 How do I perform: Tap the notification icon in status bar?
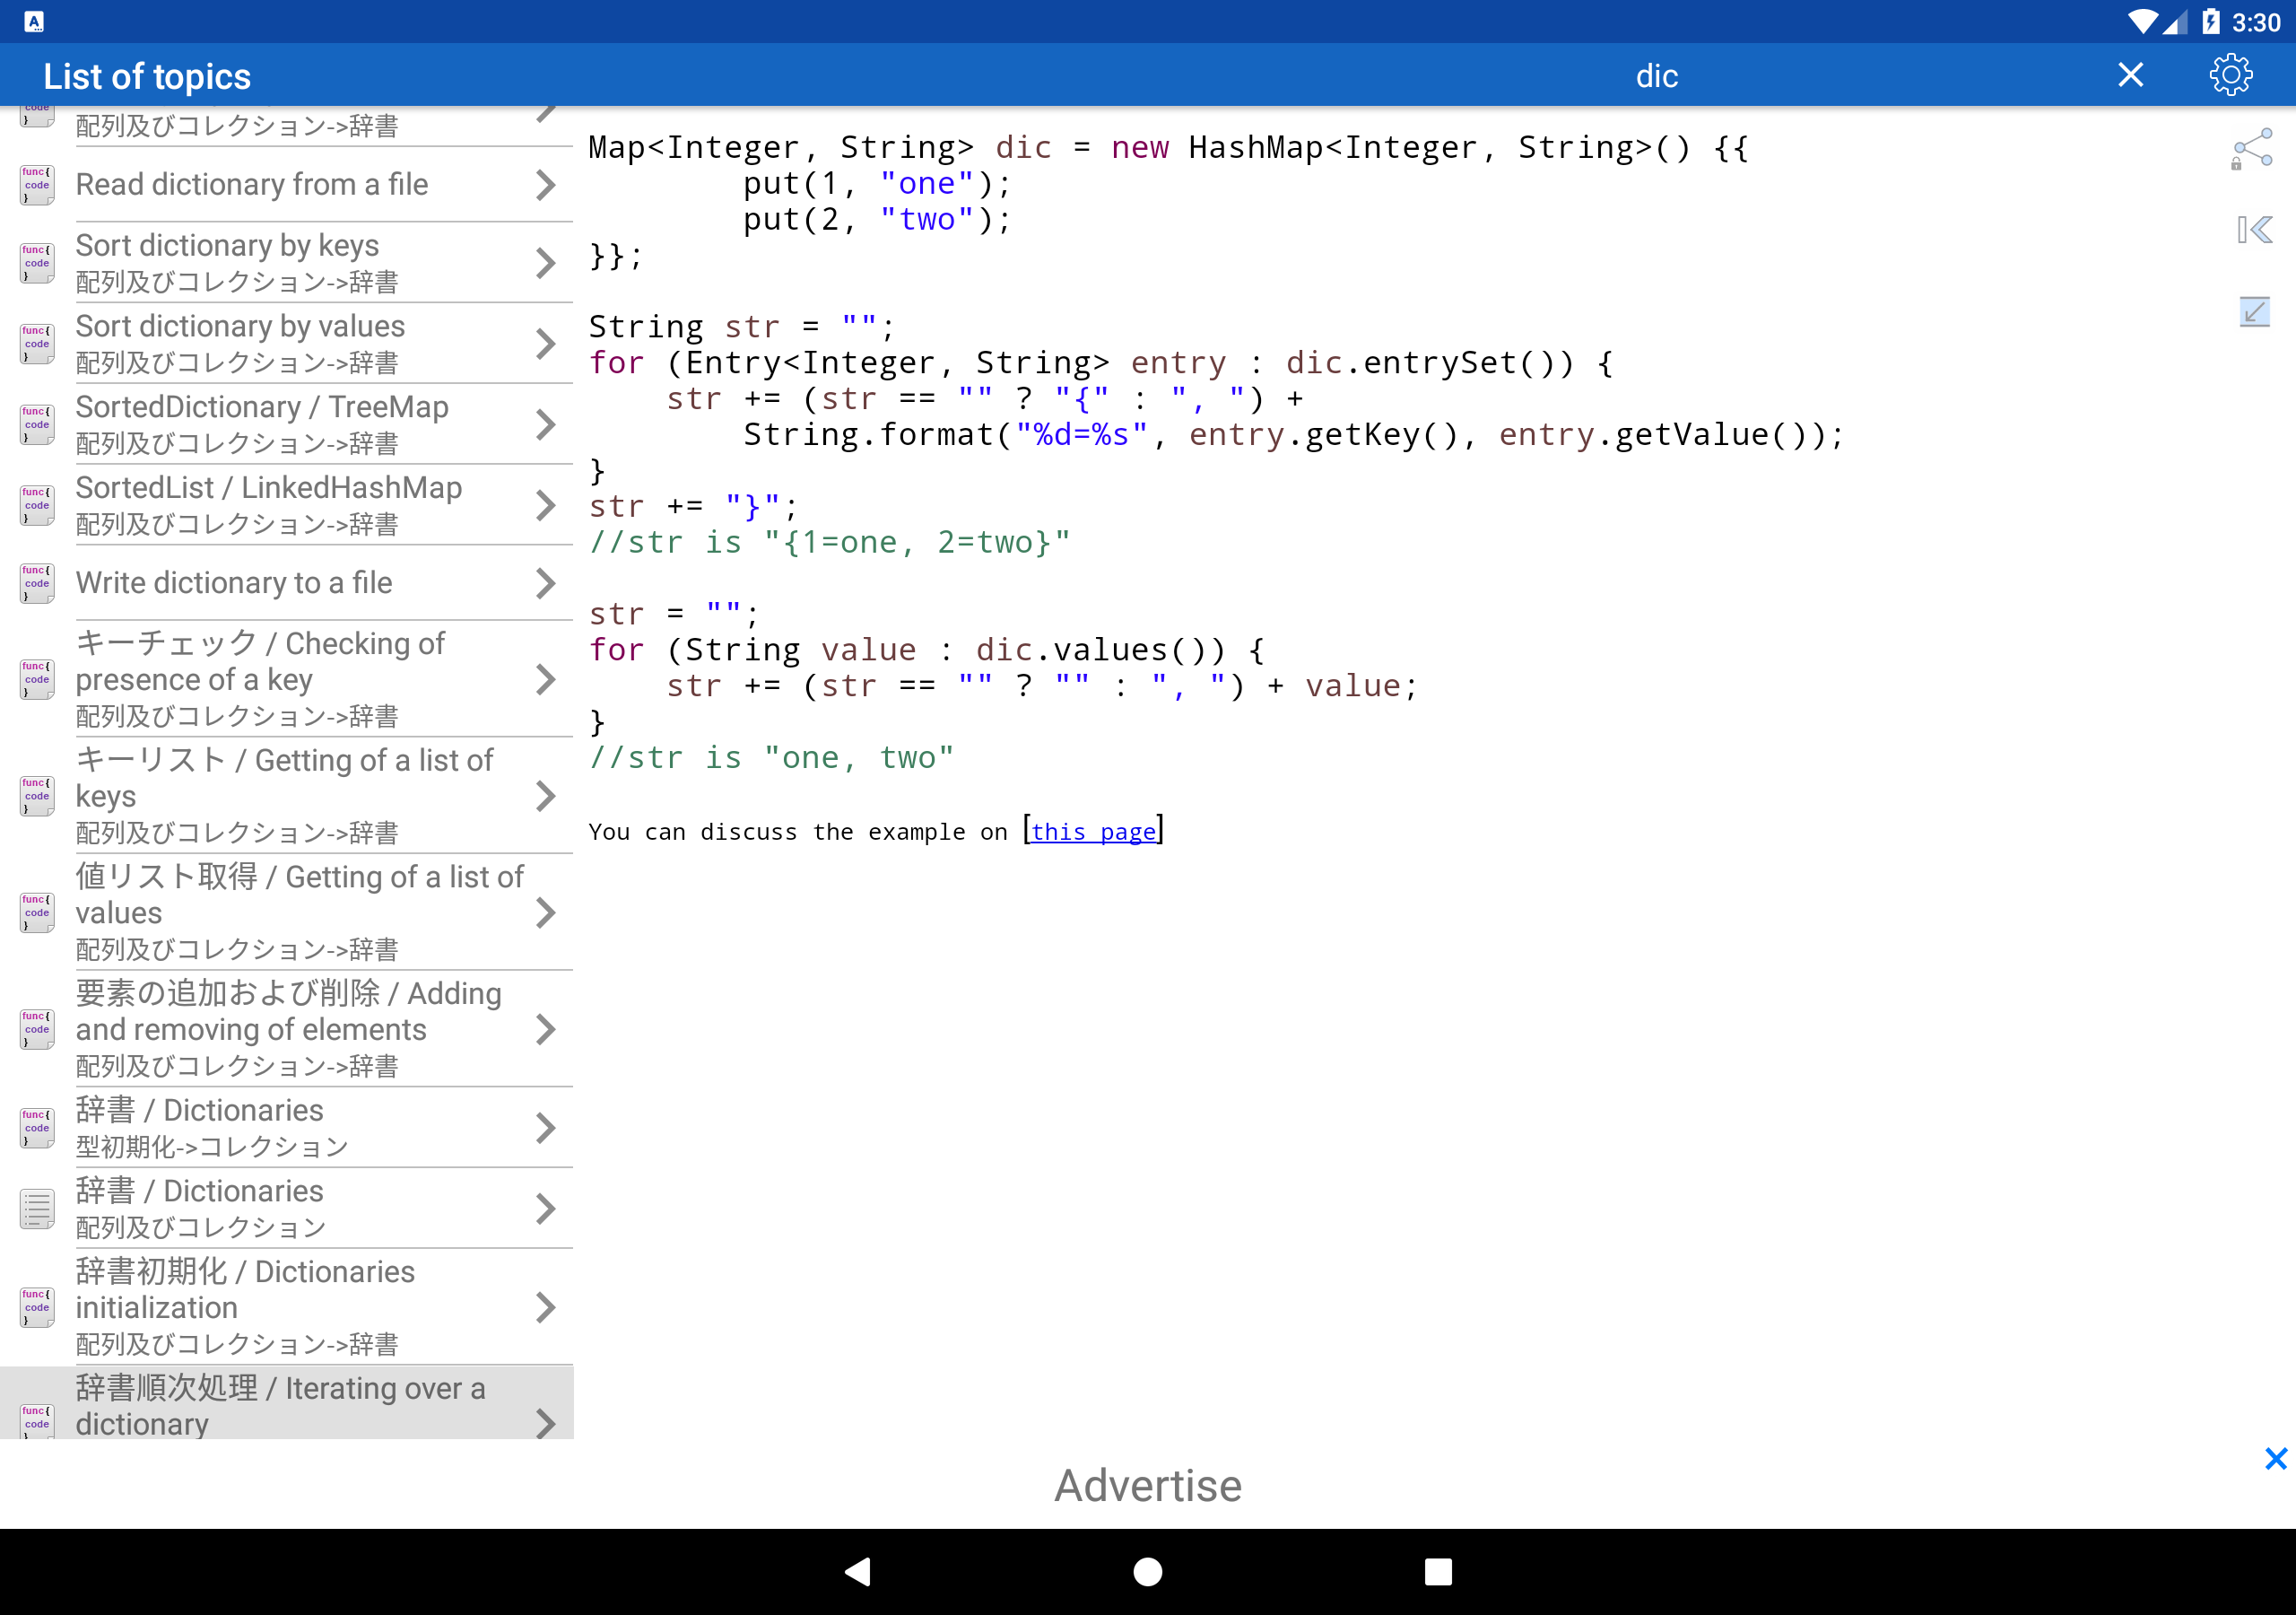click(34, 21)
